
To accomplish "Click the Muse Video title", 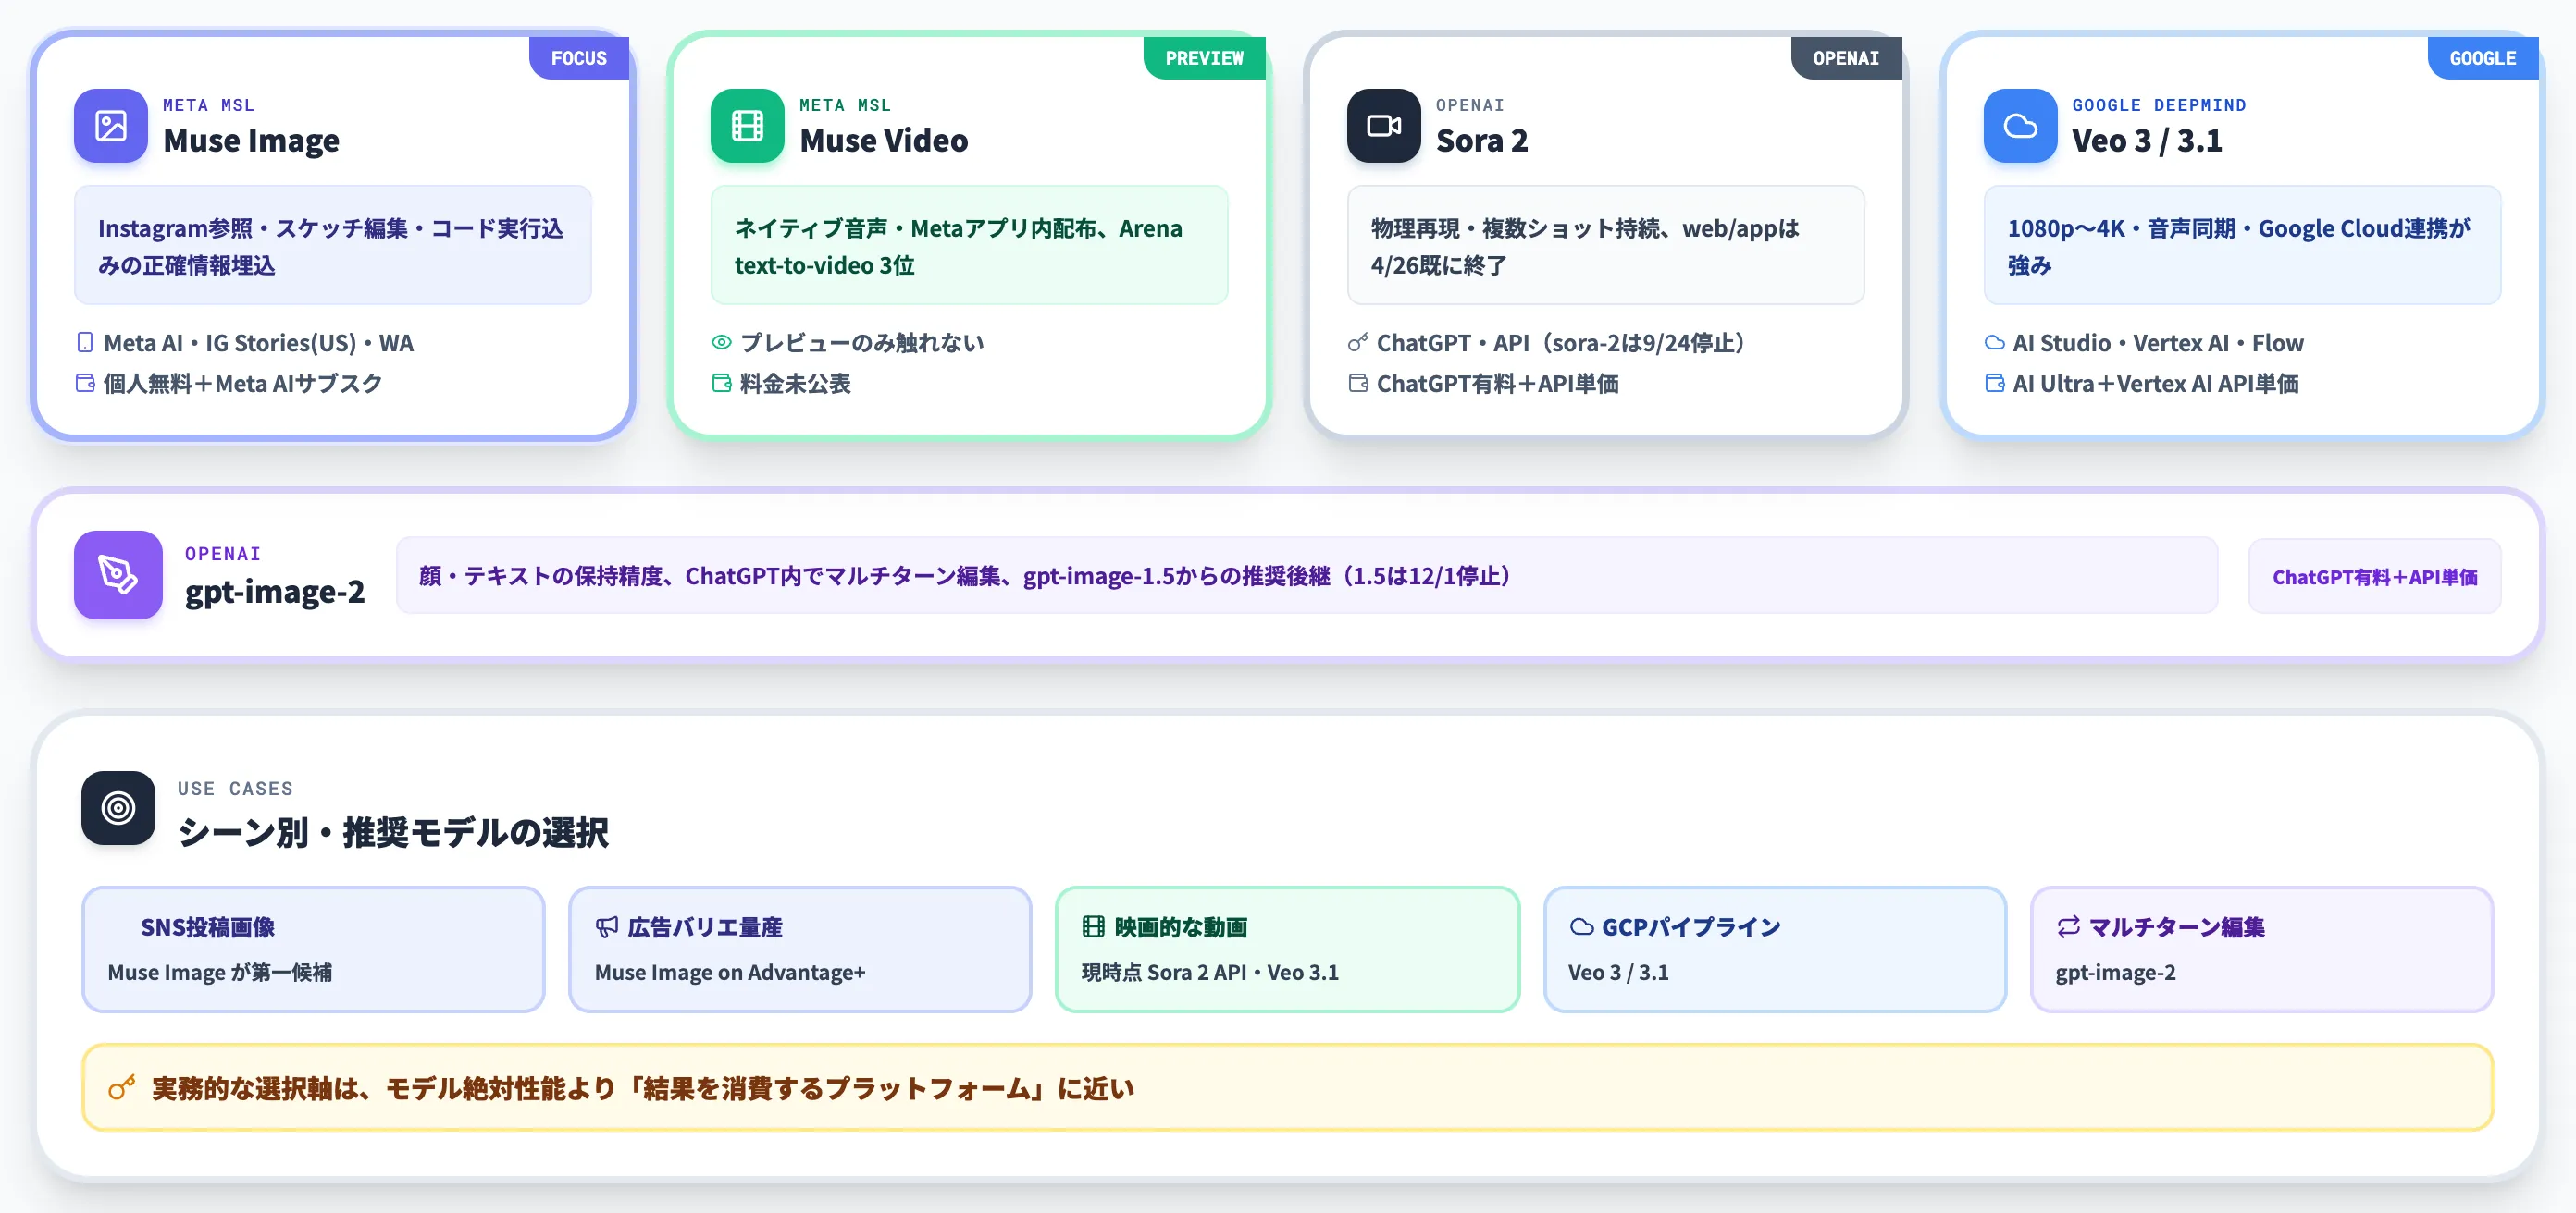I will [x=884, y=141].
